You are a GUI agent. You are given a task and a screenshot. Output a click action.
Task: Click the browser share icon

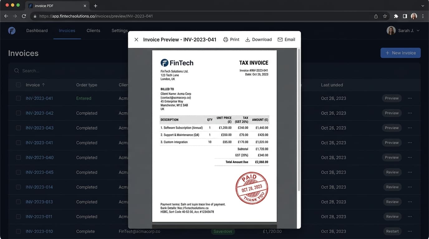[376, 16]
